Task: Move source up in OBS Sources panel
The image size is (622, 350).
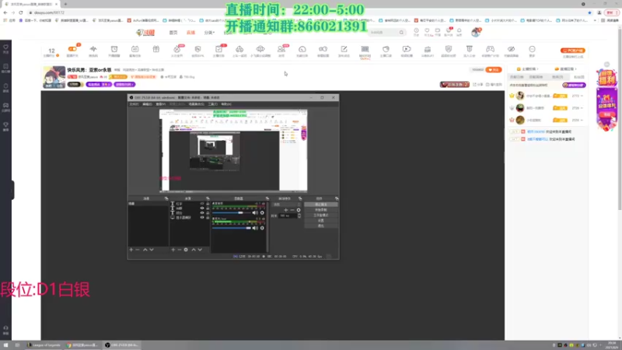Action: pos(194,250)
